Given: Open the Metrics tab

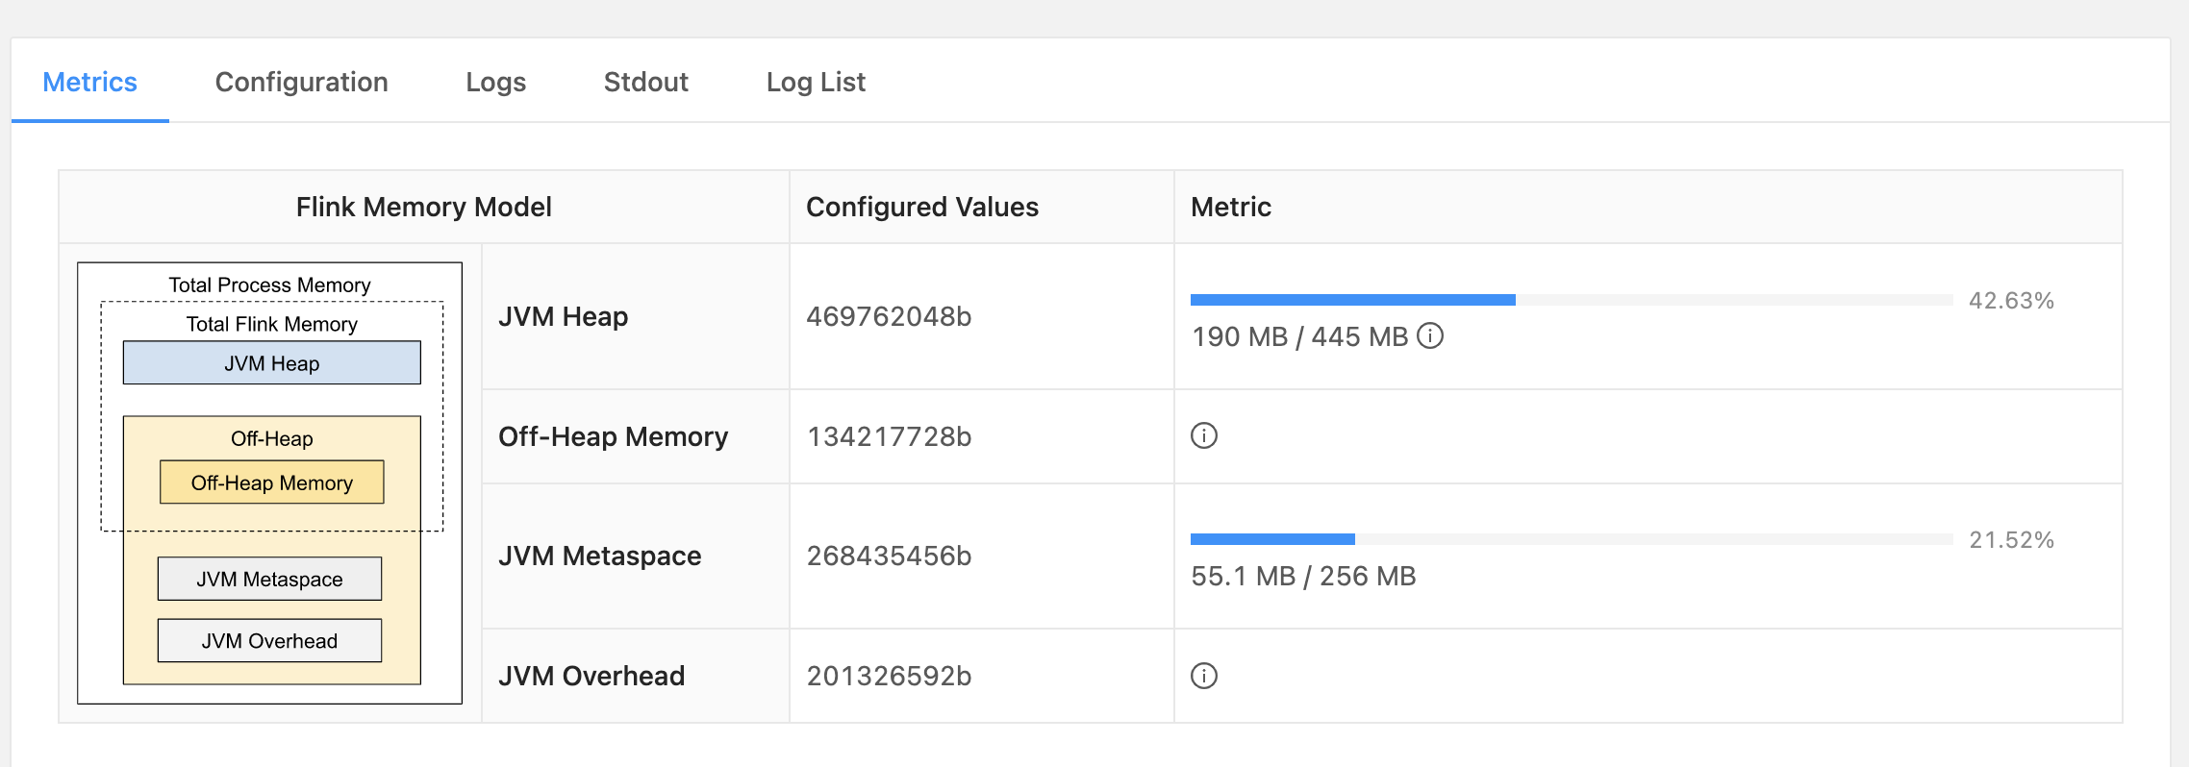Looking at the screenshot, I should [x=90, y=82].
